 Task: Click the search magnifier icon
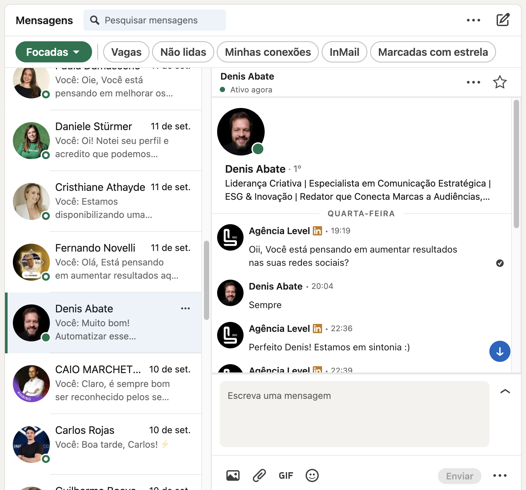point(95,20)
